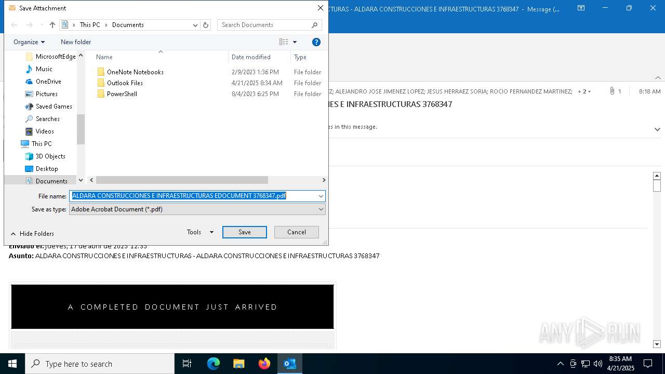665x374 pixels.
Task: Select Pictures in the navigation pane
Action: (41, 94)
